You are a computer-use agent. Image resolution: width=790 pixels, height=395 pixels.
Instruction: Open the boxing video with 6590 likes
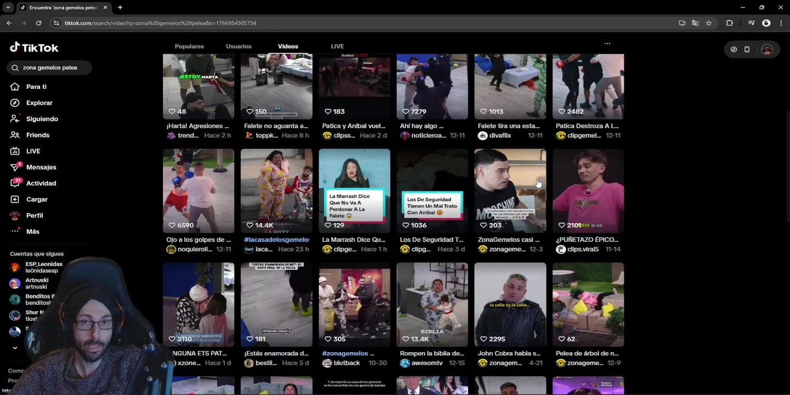pos(199,191)
